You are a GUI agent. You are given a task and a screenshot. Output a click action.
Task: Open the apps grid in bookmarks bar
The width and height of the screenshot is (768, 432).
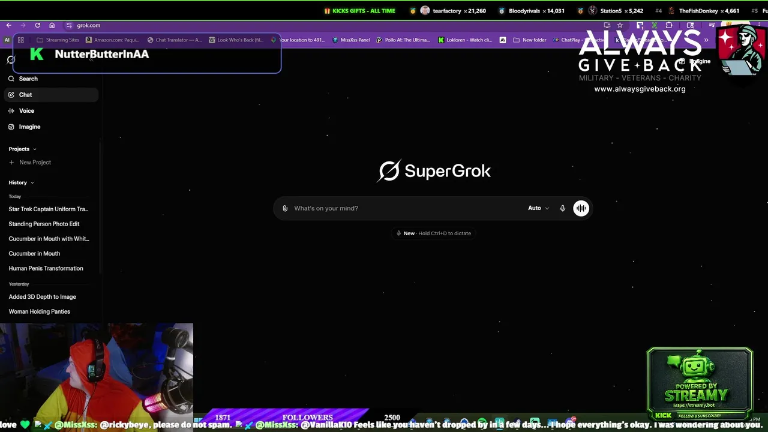point(20,40)
